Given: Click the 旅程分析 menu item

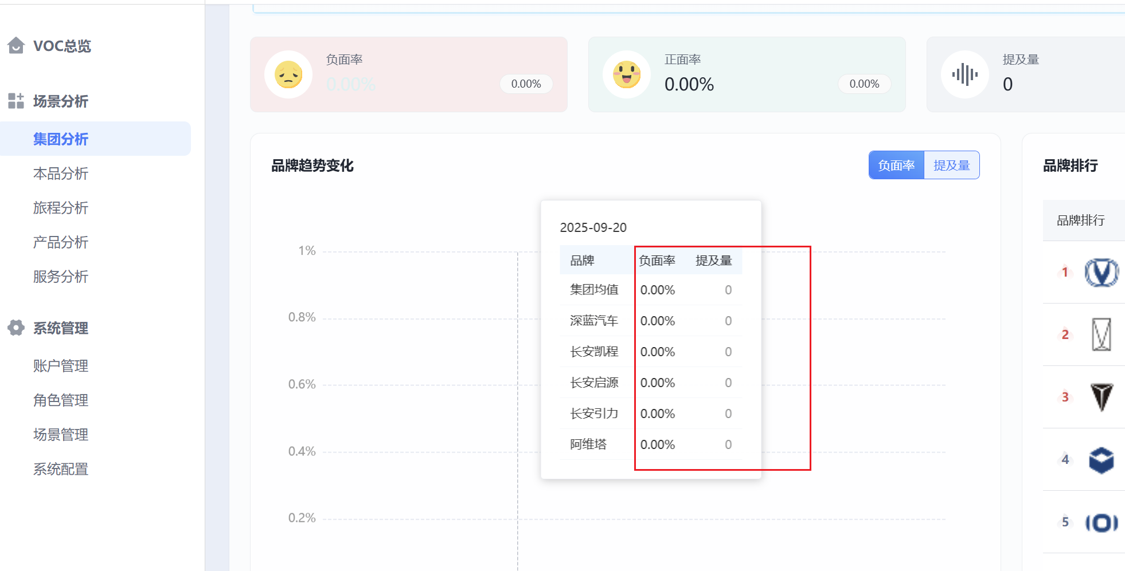Looking at the screenshot, I should (61, 208).
